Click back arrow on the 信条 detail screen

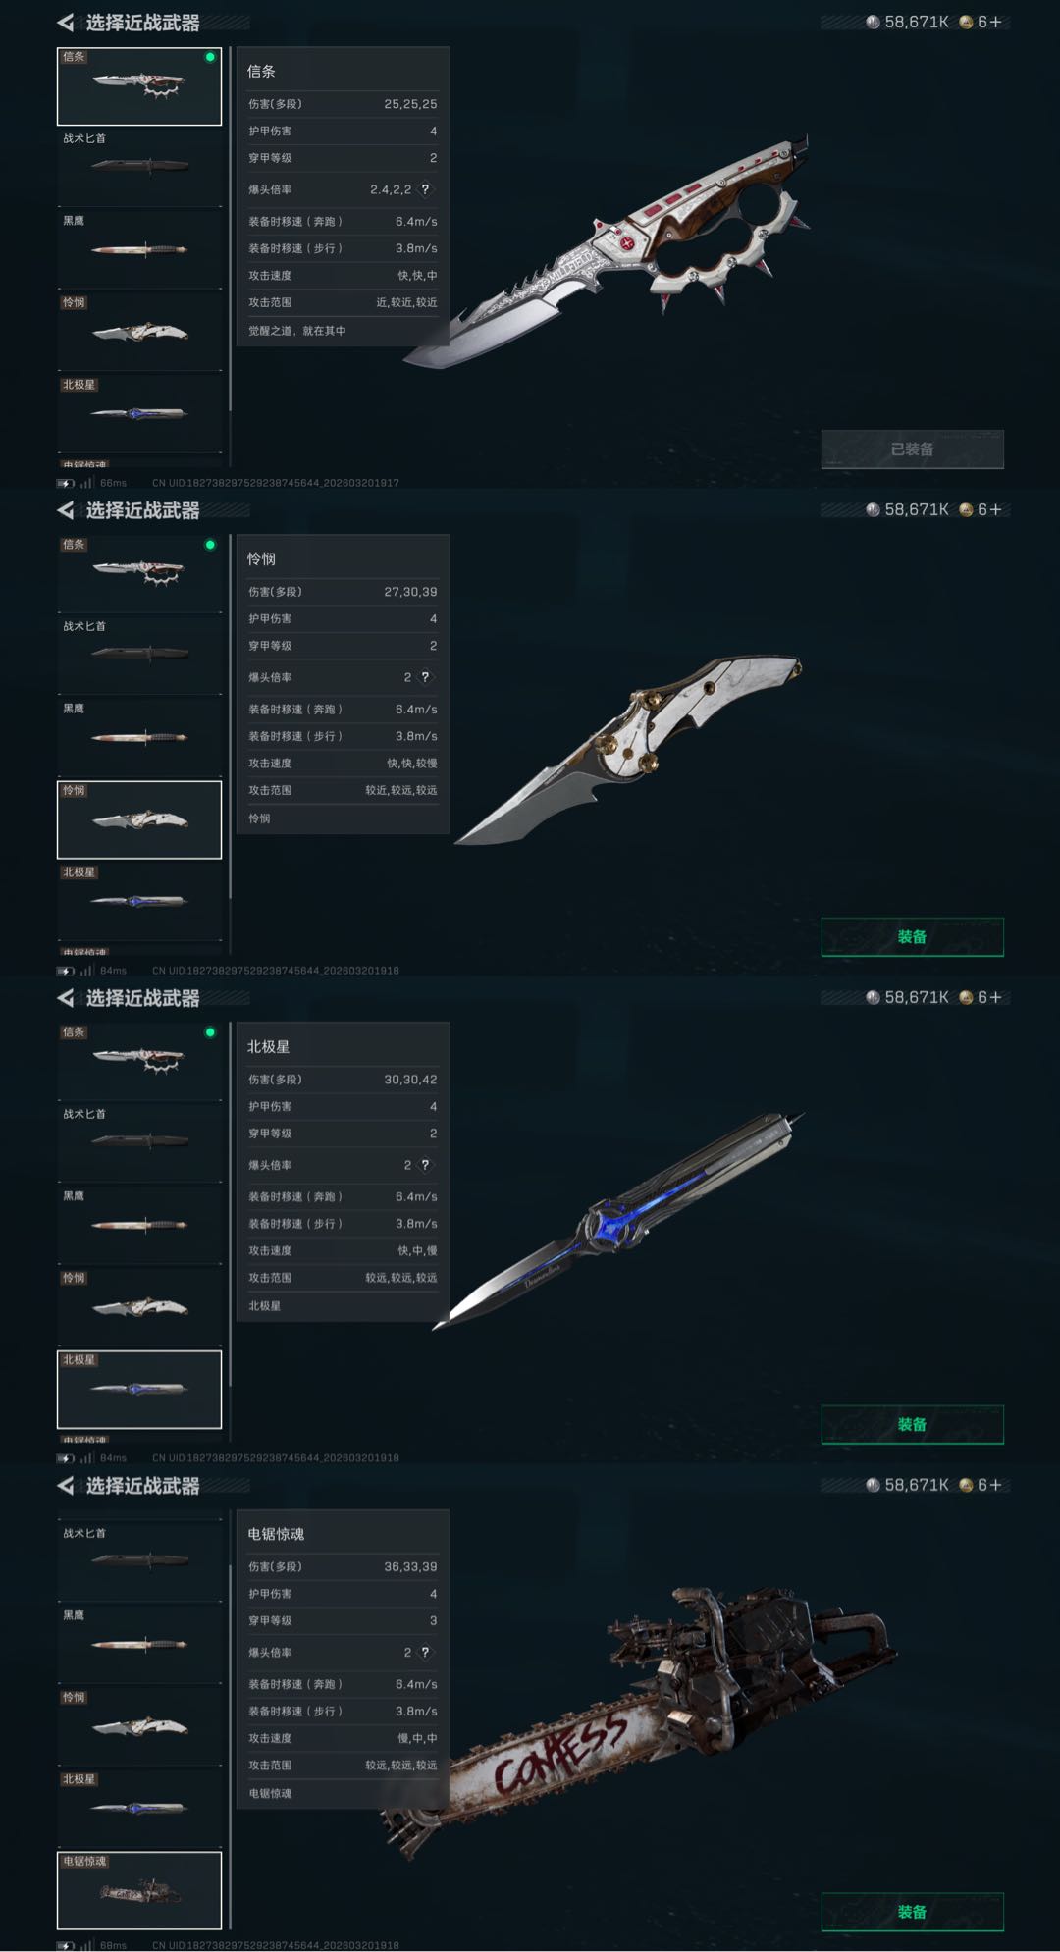point(65,23)
